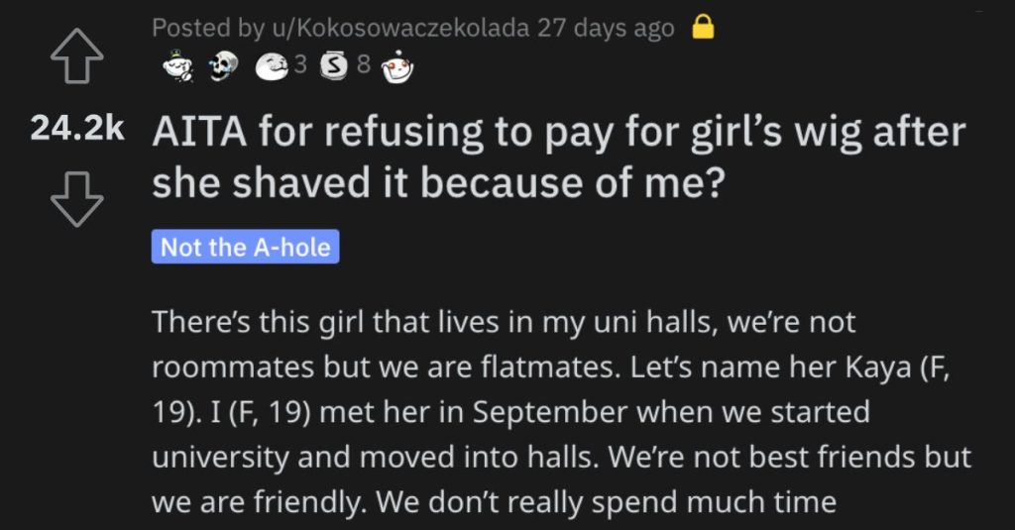Upvote the AITA wig post
Viewport: 1015px width, 530px height.
pyautogui.click(x=76, y=55)
